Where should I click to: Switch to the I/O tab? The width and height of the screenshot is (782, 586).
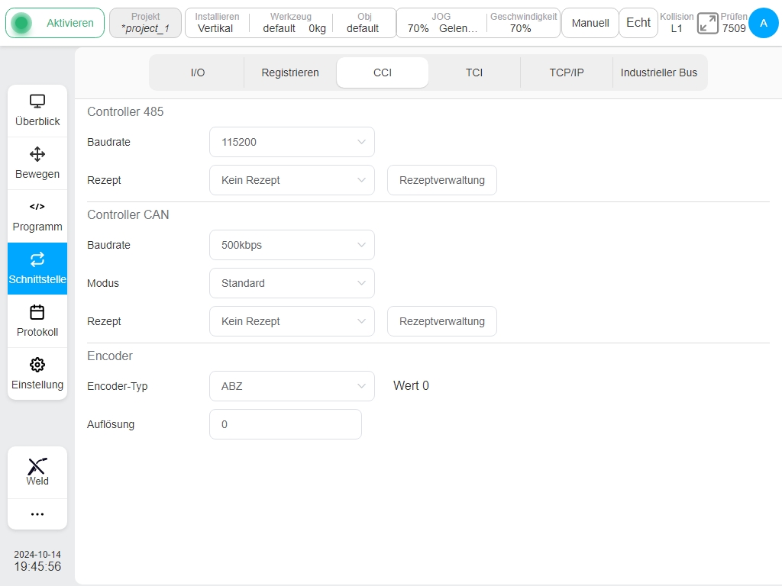click(198, 72)
